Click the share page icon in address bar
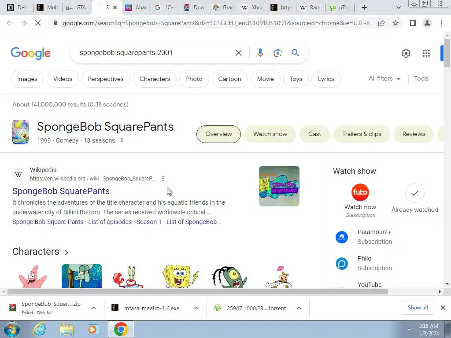This screenshot has height=338, width=451. 381,23
